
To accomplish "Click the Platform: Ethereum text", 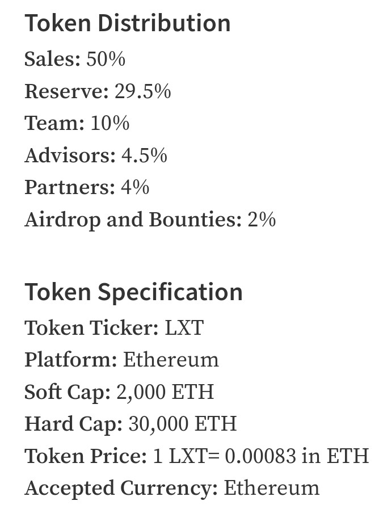I will point(122,360).
